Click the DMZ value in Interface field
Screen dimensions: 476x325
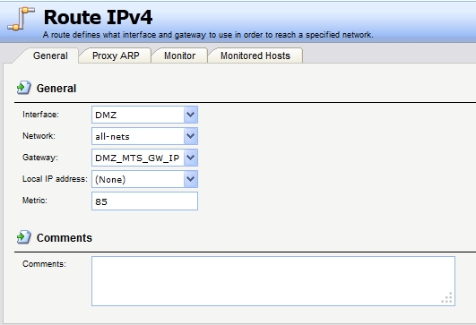click(106, 115)
